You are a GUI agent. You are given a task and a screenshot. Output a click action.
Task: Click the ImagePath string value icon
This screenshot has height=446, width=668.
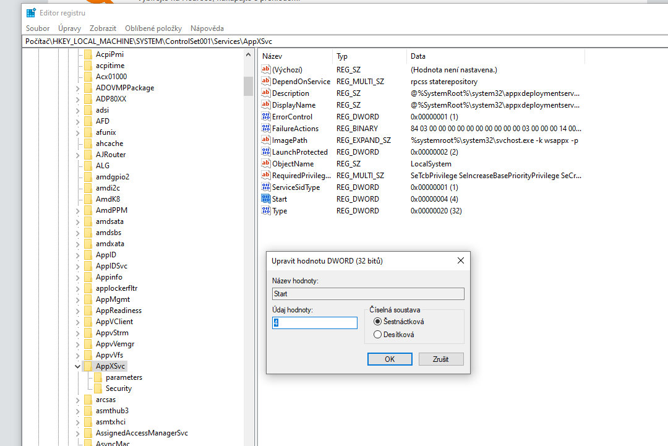[x=266, y=140]
